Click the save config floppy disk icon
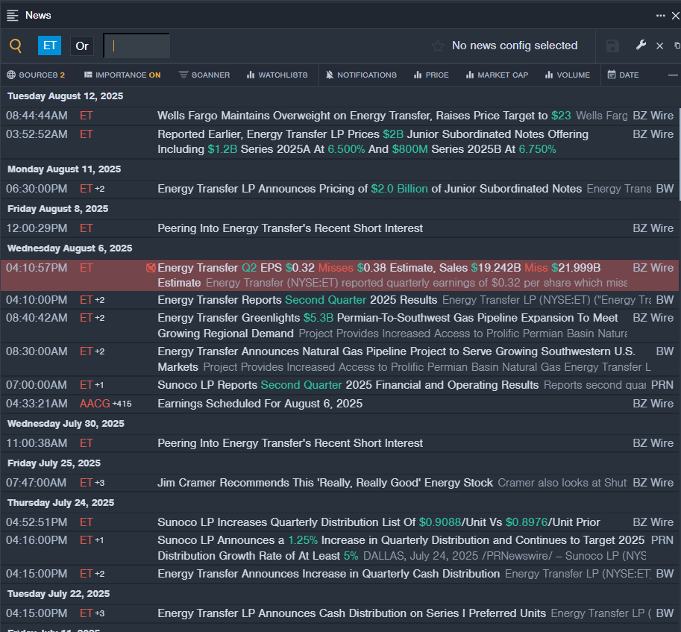Screen dimensions: 681x632 pyautogui.click(x=612, y=46)
